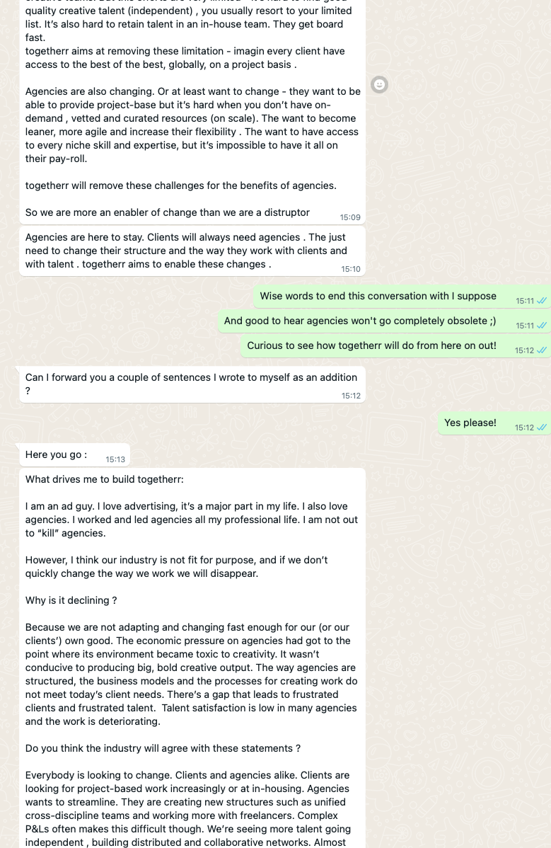The height and width of the screenshot is (848, 551).
Task: Click the emoji reaction icon beside the long message
Action: click(380, 85)
